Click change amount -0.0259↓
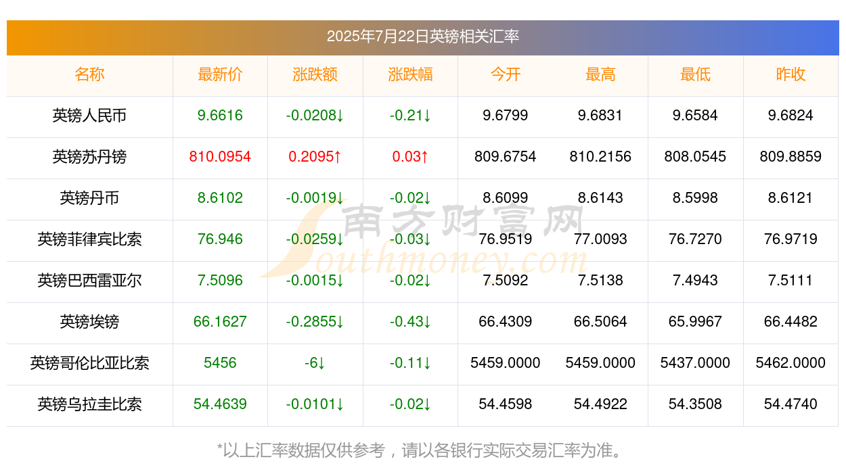The image size is (846, 472). pos(315,239)
